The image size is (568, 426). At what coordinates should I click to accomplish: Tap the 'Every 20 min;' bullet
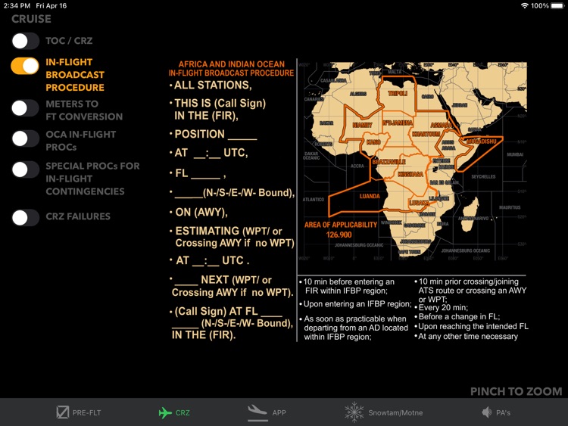442,308
